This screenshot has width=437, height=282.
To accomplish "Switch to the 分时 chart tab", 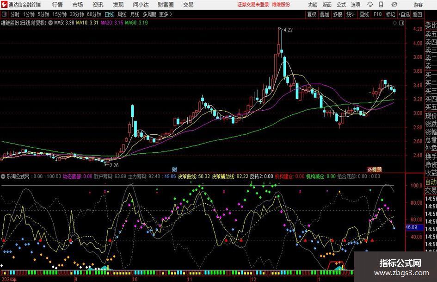I will (15, 14).
